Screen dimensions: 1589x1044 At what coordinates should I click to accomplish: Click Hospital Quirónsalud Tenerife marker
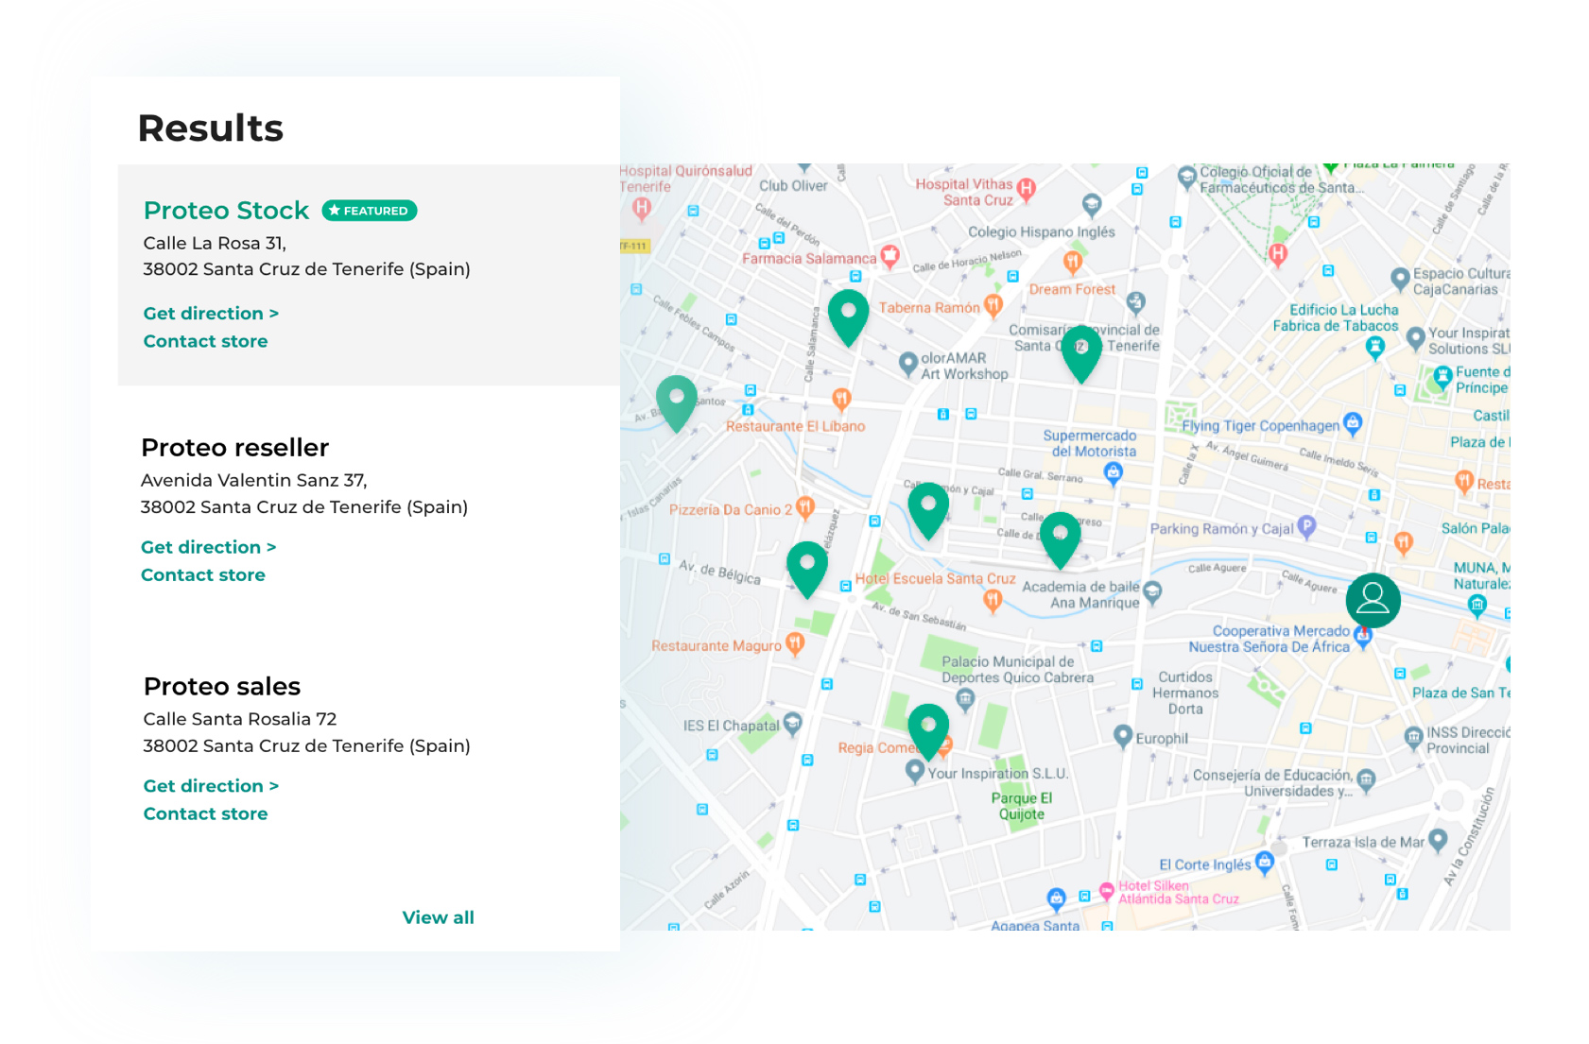point(642,209)
